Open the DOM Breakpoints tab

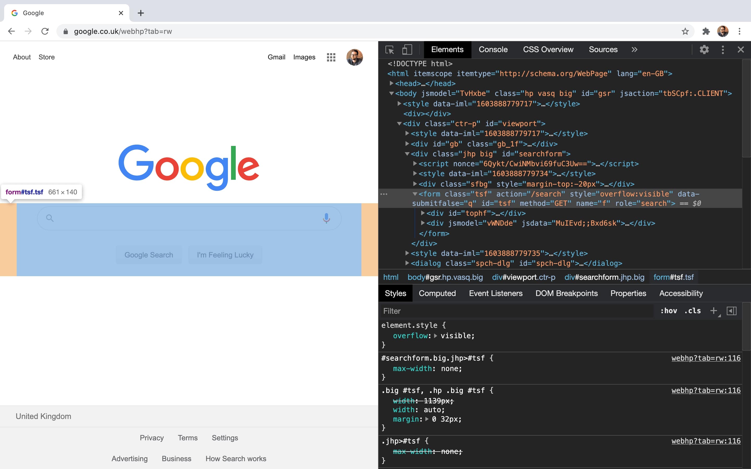[566, 293]
